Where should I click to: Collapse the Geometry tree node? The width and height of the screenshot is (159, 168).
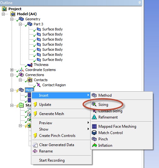(x=12, y=19)
